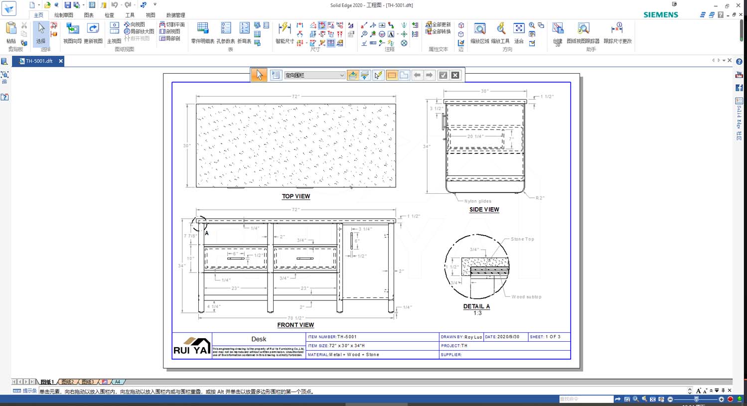
Task: Click Broken-Out Section (局部剖) button
Action: [169, 38]
